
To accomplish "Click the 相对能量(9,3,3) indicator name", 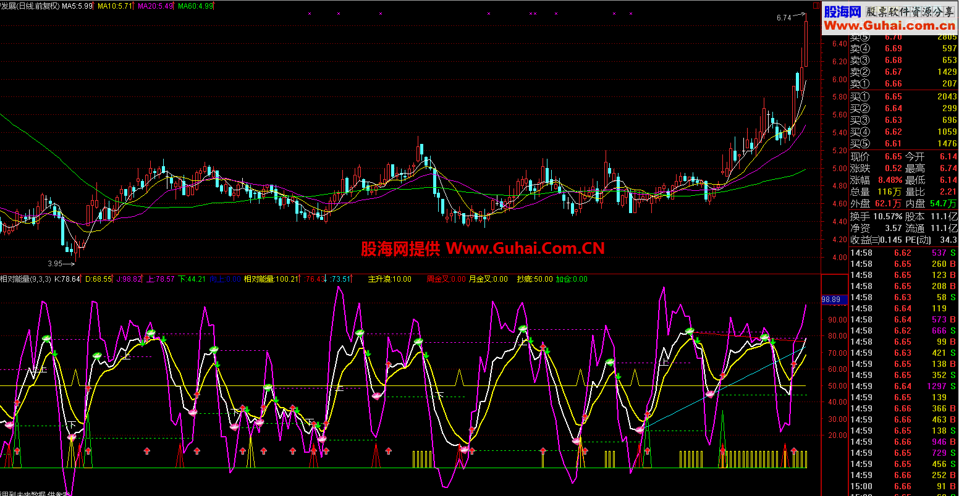I will 25,279.
